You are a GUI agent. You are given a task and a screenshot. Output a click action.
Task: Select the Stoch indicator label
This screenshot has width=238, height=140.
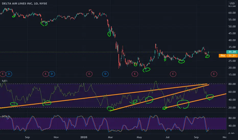pyautogui.click(x=6, y=116)
